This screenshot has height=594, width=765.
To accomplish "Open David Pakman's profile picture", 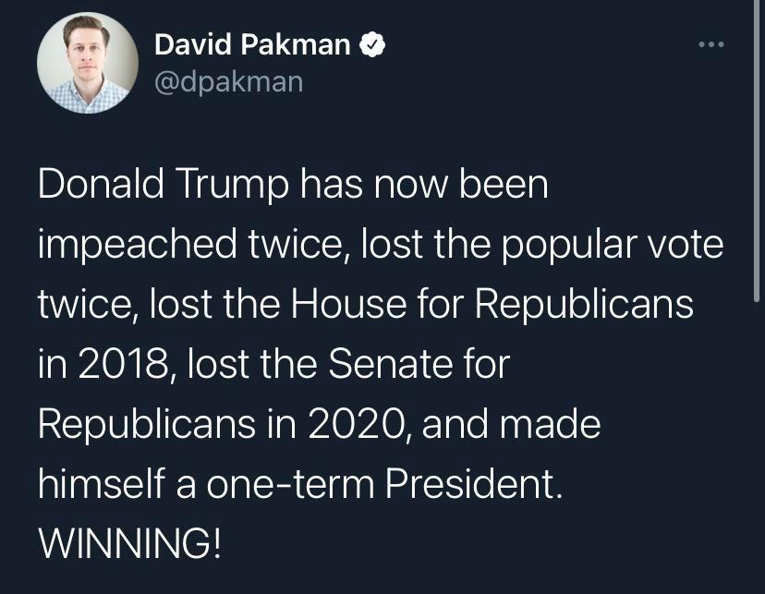I will tap(88, 63).
